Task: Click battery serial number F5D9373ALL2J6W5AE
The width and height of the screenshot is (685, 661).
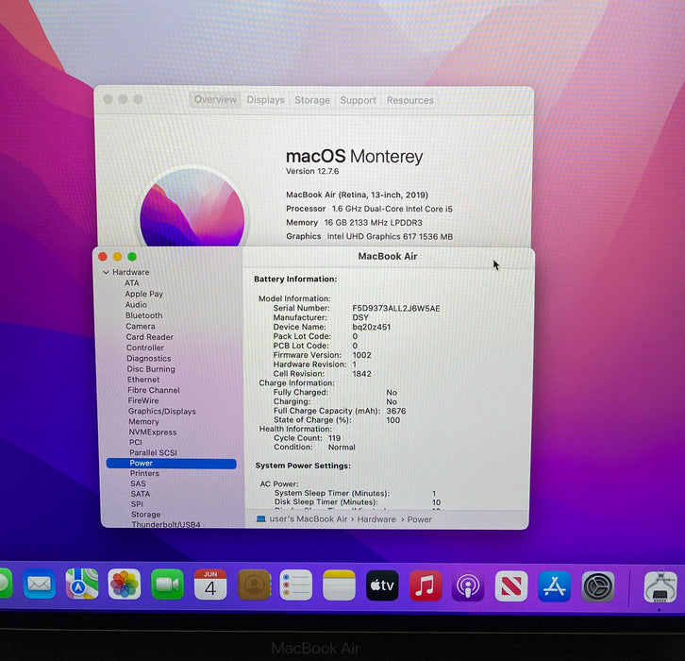Action: 396,308
